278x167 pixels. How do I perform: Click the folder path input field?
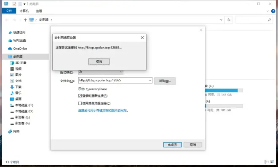113,80
